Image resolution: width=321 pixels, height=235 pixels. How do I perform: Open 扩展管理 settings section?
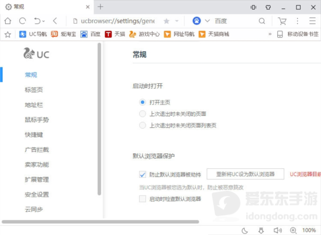coord(37,179)
